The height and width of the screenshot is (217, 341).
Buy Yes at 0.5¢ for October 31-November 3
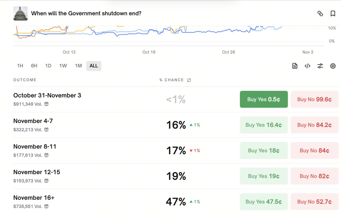point(264,99)
